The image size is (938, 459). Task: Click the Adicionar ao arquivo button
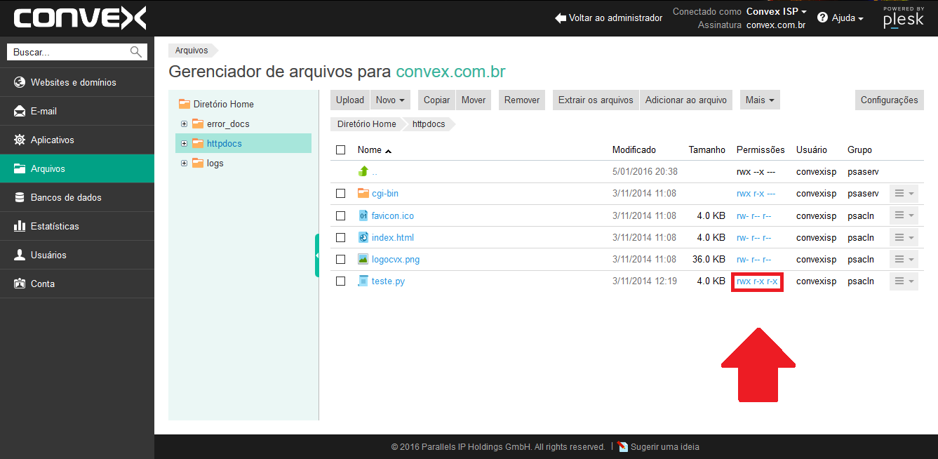pyautogui.click(x=686, y=100)
